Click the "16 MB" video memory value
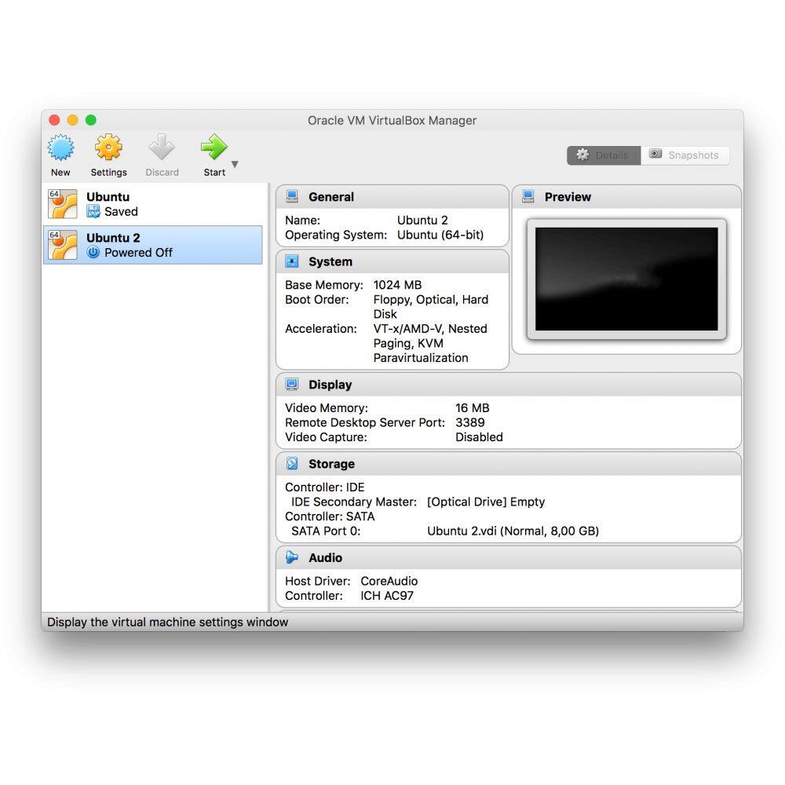 pos(472,408)
